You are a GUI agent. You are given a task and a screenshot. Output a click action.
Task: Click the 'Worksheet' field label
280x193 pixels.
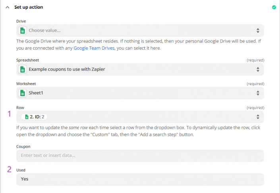[26, 84]
